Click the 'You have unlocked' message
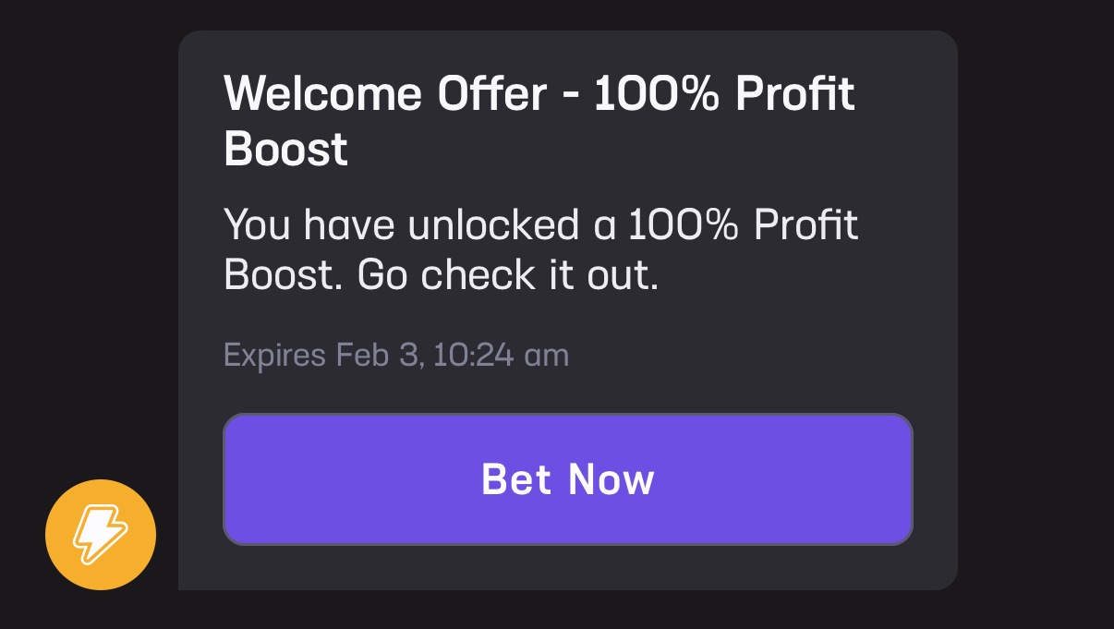Image resolution: width=1114 pixels, height=629 pixels. tap(541, 226)
